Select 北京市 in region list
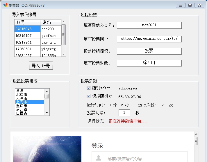 [x=30, y=94]
